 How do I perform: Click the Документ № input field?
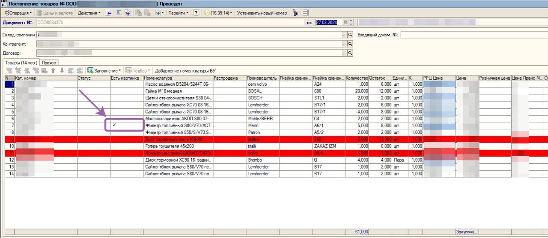pyautogui.click(x=170, y=23)
